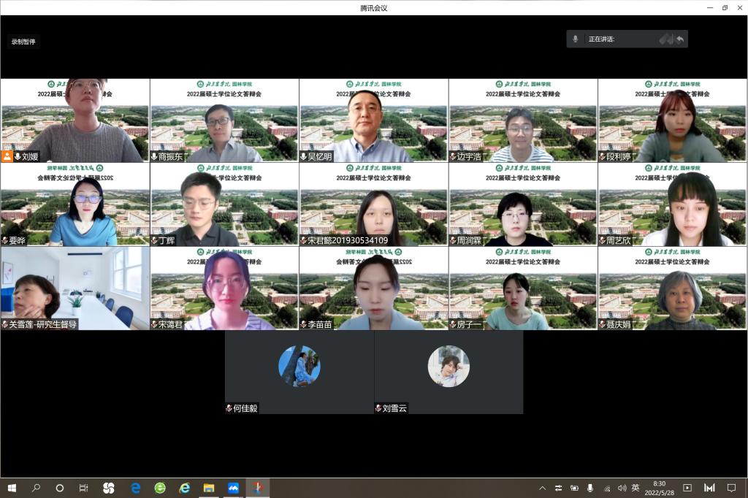Expand the hidden system tray icons chevron
The height and width of the screenshot is (498, 748).
coord(542,488)
